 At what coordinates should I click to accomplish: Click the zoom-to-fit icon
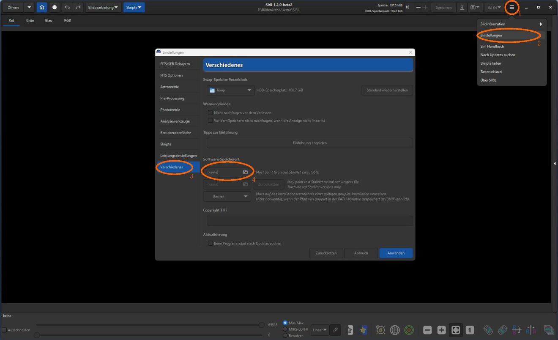coord(455,330)
